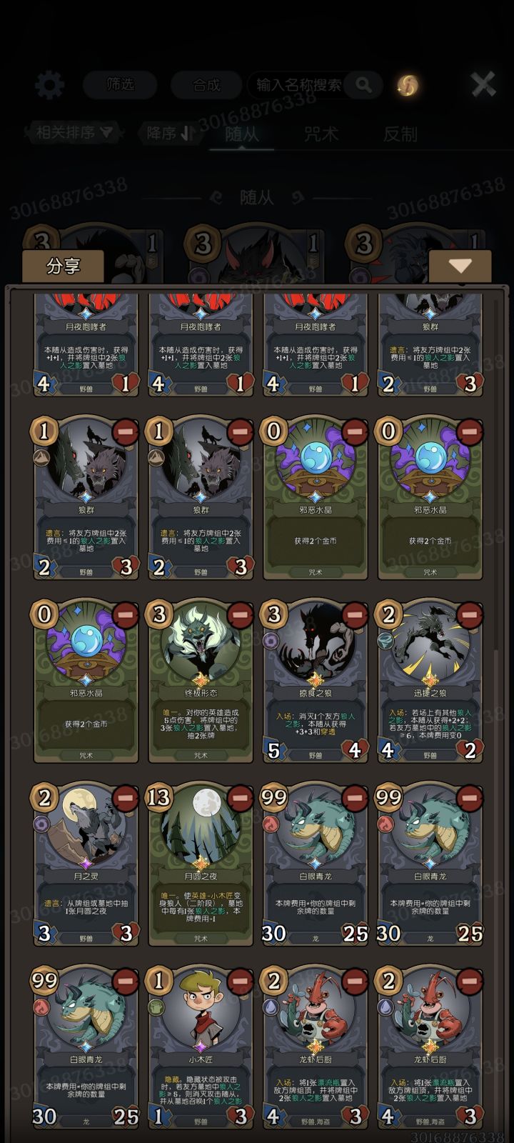The height and width of the screenshot is (1143, 514).
Task: Remove 迅捷之狼 card with minus icon
Action: tap(469, 615)
